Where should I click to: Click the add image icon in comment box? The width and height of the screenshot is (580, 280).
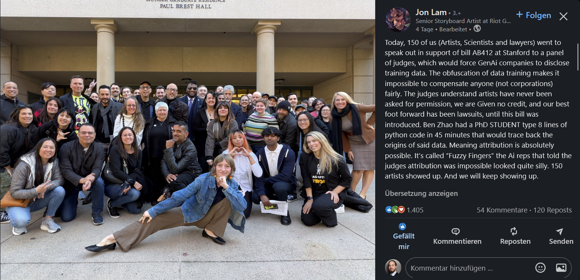(x=561, y=268)
